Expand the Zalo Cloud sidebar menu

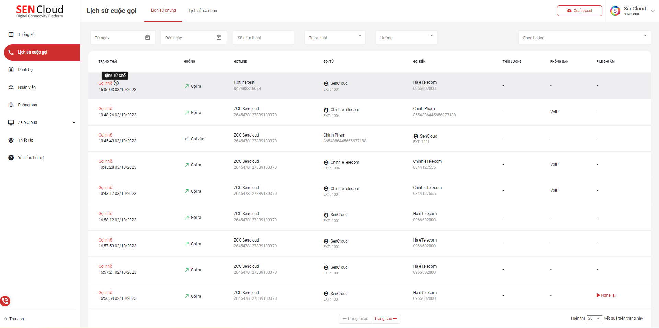pos(74,122)
